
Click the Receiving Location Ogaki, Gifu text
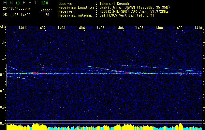(135, 7)
